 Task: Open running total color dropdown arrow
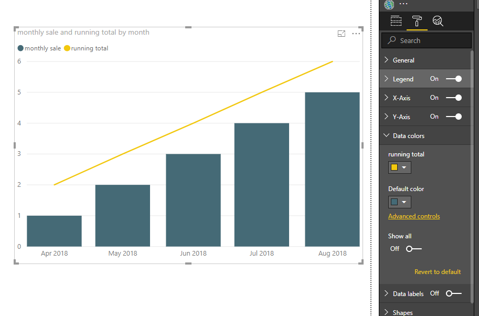point(404,167)
